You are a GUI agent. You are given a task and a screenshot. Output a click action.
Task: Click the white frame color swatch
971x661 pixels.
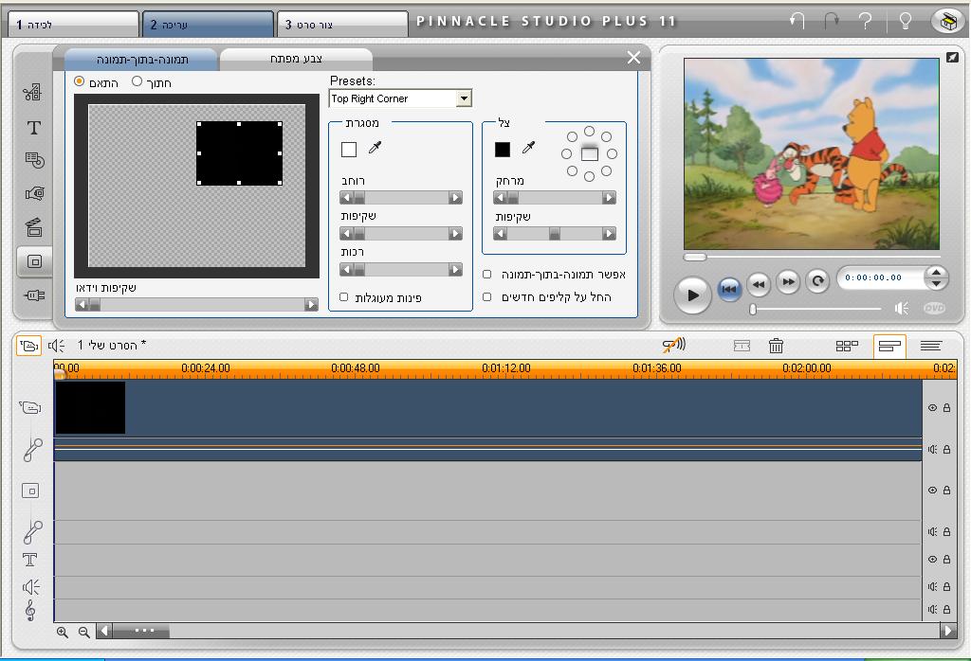click(x=349, y=149)
